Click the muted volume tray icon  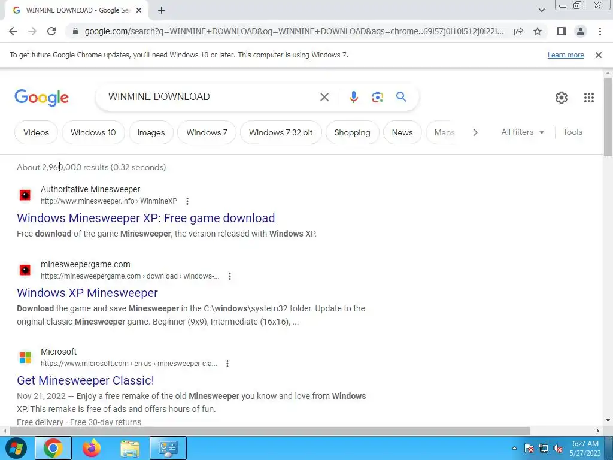(558, 448)
